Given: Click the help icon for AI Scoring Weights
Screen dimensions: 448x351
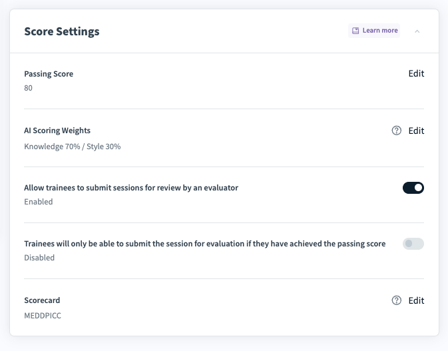Looking at the screenshot, I should [x=397, y=131].
